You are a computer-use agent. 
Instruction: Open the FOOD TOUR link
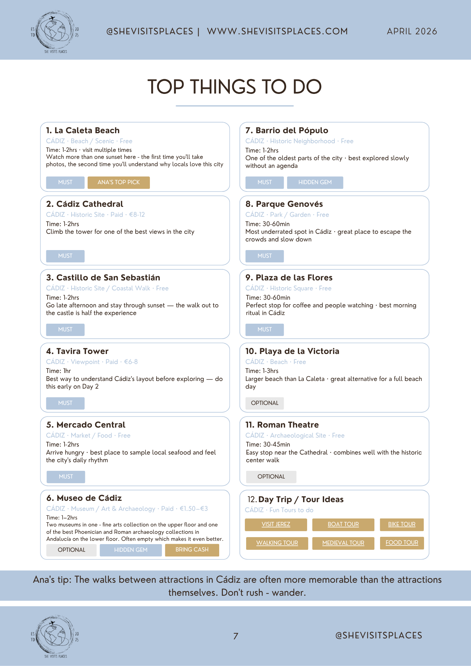[x=402, y=542]
